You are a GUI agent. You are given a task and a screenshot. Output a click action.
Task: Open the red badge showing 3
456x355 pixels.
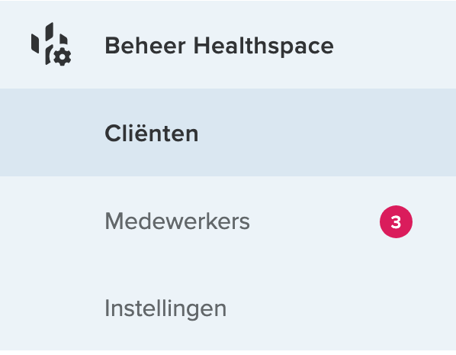(x=396, y=221)
